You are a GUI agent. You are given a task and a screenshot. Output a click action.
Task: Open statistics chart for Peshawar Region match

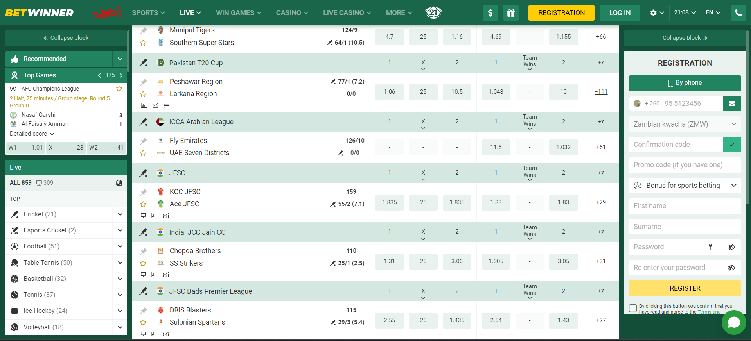144,105
